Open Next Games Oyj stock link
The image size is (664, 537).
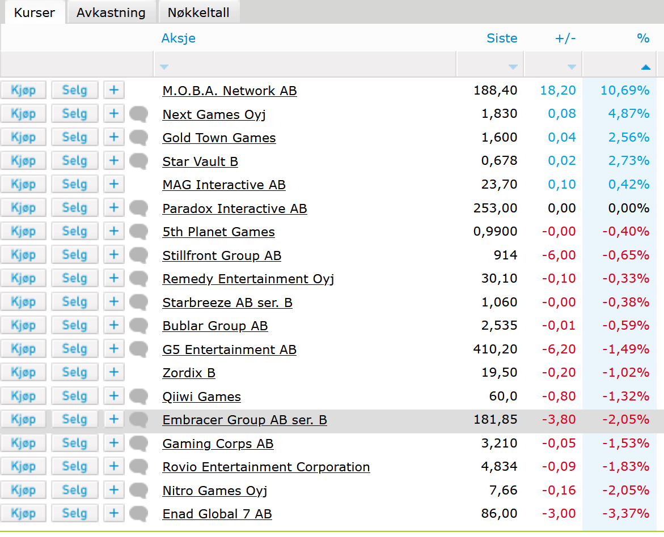coord(214,114)
